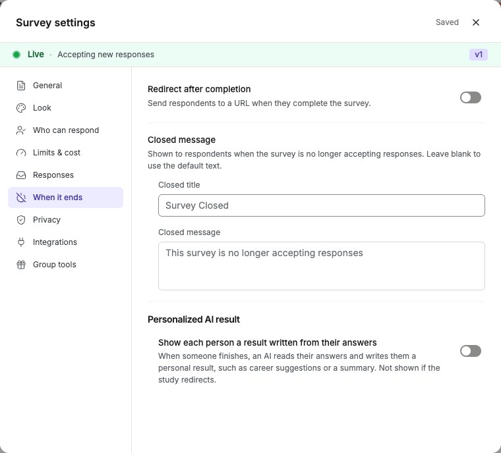The image size is (501, 453).
Task: Open the Look settings section
Action: click(x=65, y=108)
